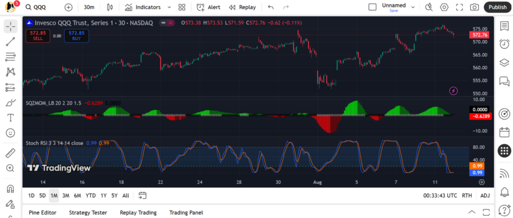Open the candle chart type selector
This screenshot has height=218, width=513.
point(110,7)
